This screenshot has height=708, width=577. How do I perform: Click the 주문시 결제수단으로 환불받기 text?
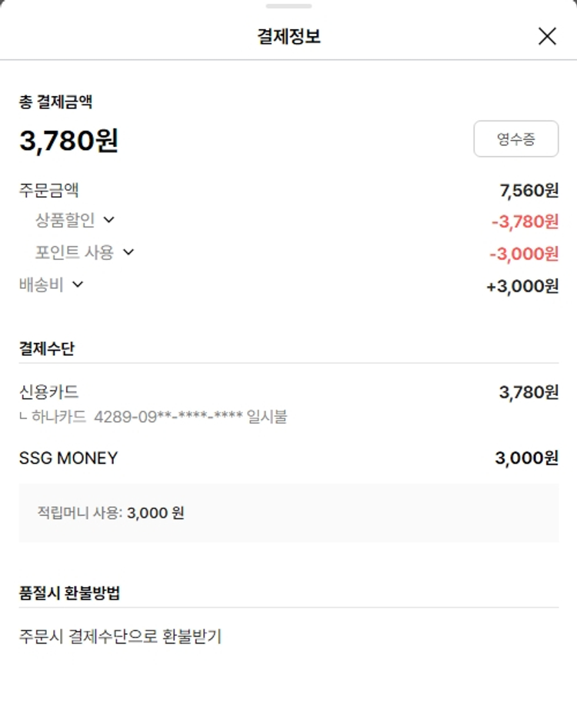pyautogui.click(x=120, y=637)
